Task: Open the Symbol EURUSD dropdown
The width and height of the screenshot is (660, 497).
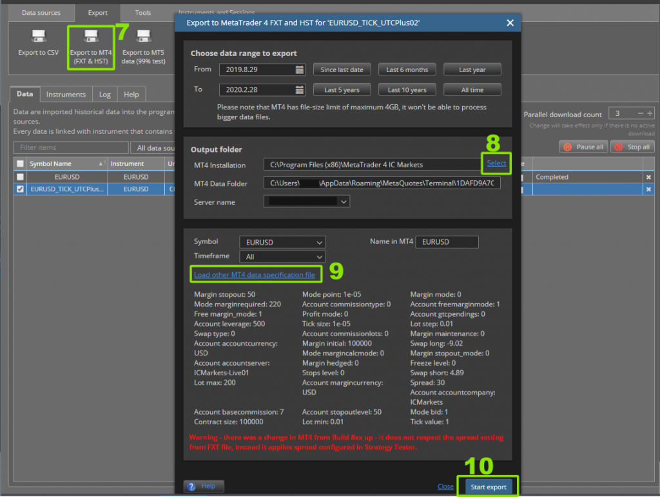Action: [282, 242]
